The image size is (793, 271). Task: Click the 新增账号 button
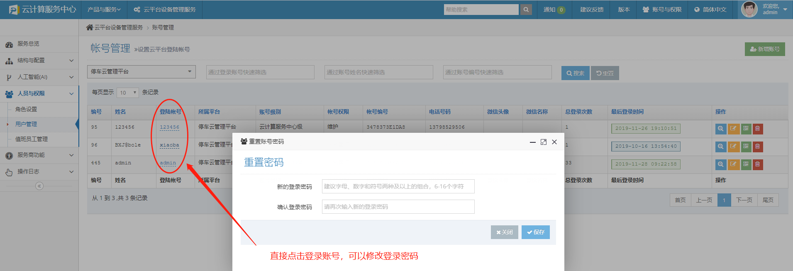coord(765,49)
